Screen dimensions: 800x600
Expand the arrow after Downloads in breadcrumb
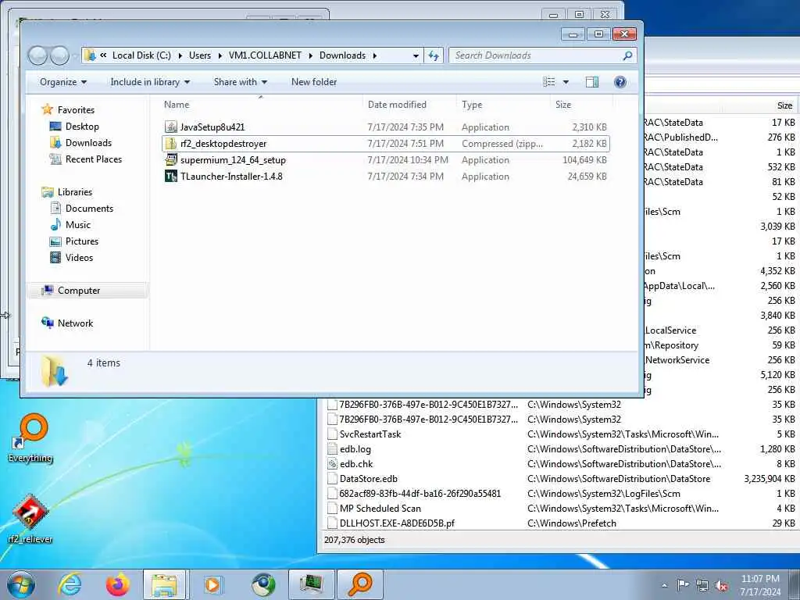coord(374,55)
